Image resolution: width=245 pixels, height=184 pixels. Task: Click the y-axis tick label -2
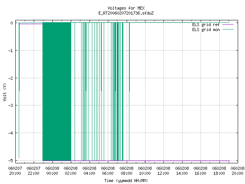click(11, 78)
